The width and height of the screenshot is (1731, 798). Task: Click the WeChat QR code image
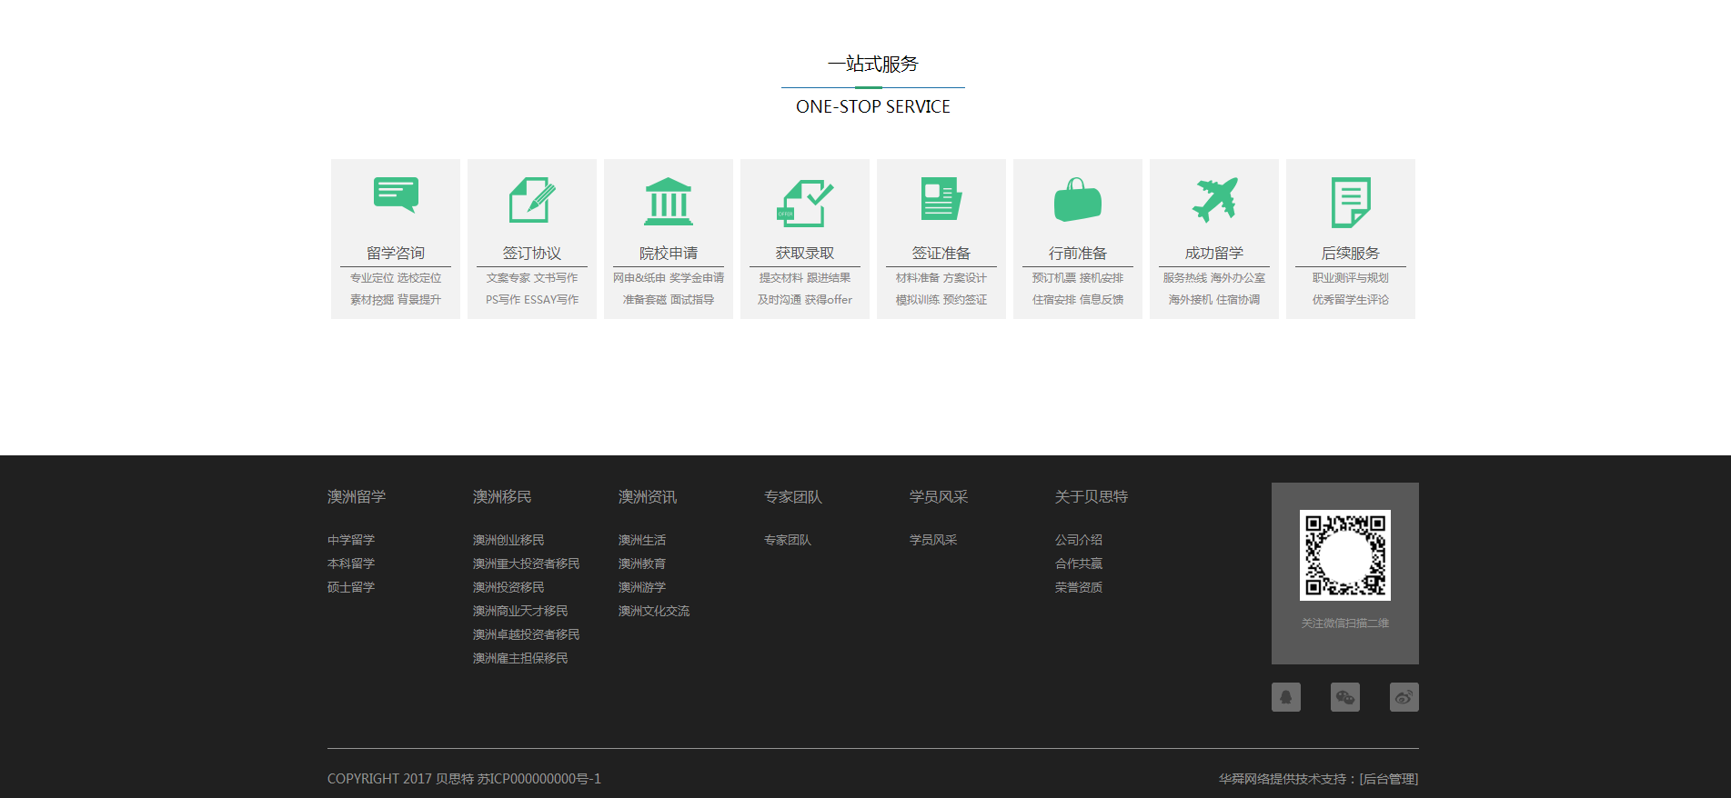[x=1345, y=555]
